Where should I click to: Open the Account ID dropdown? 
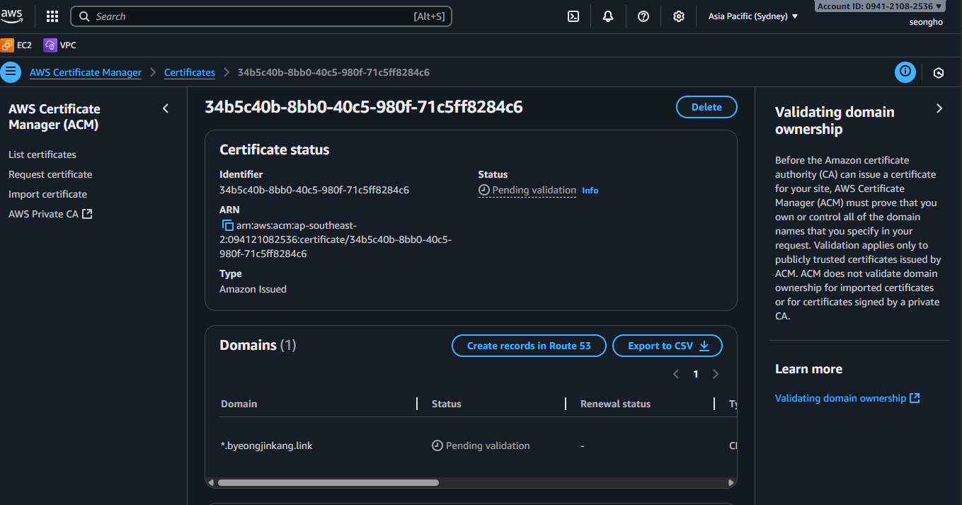tap(880, 6)
